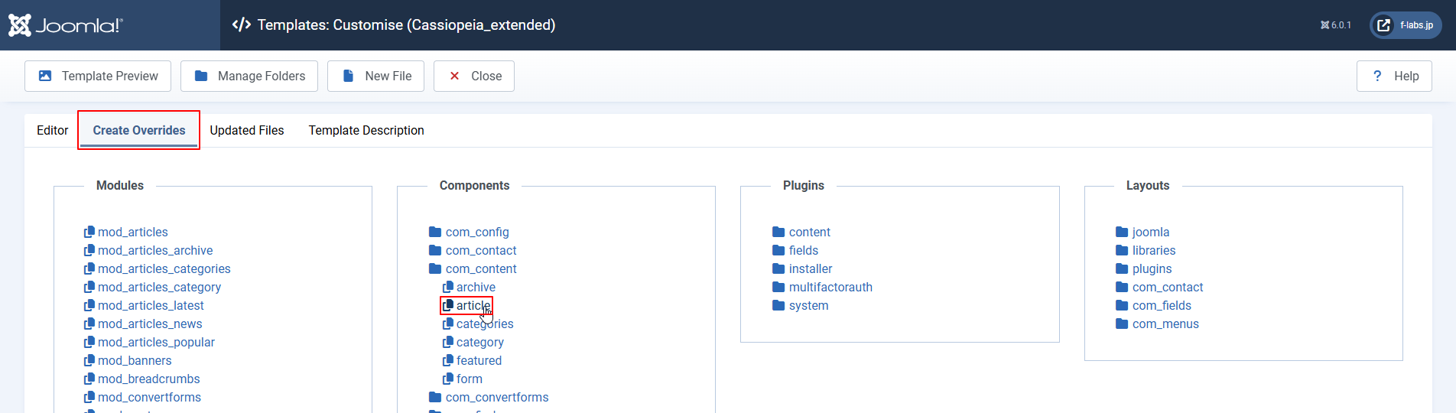Open the com_menus layouts folder
The image size is (1456, 413).
pos(1165,324)
